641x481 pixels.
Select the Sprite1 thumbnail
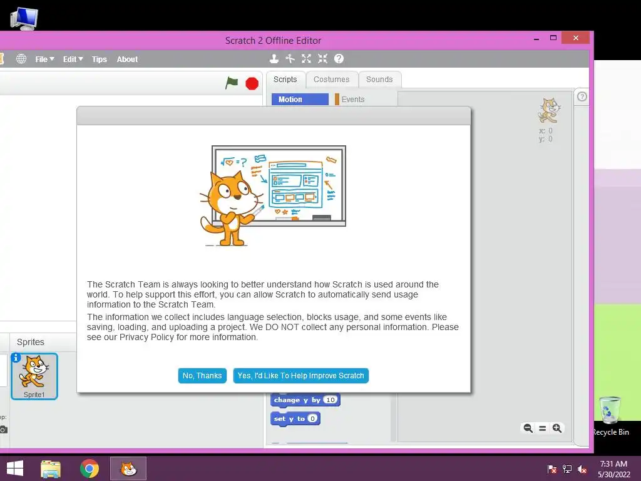coord(34,376)
